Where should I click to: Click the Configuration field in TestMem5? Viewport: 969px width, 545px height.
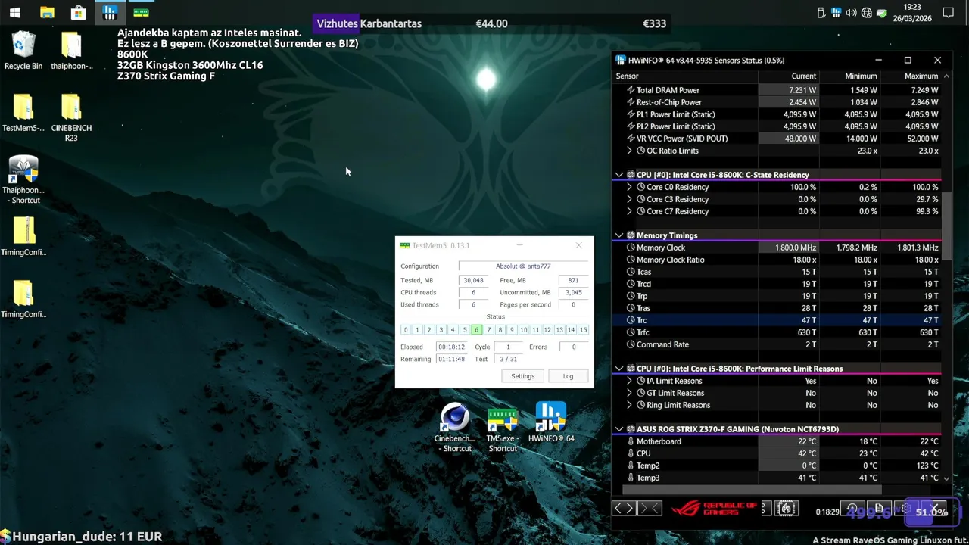523,266
